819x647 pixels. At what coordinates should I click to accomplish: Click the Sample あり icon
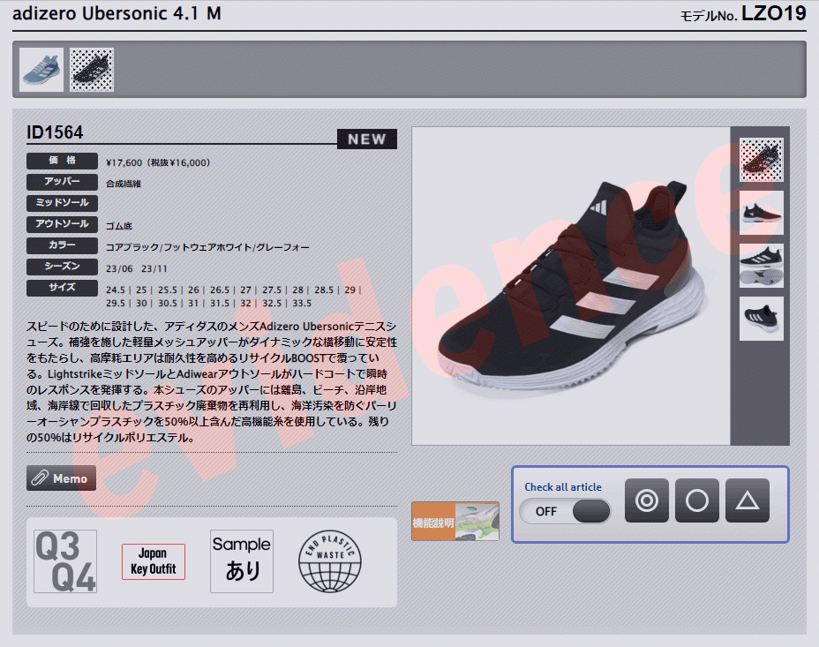pos(241,561)
